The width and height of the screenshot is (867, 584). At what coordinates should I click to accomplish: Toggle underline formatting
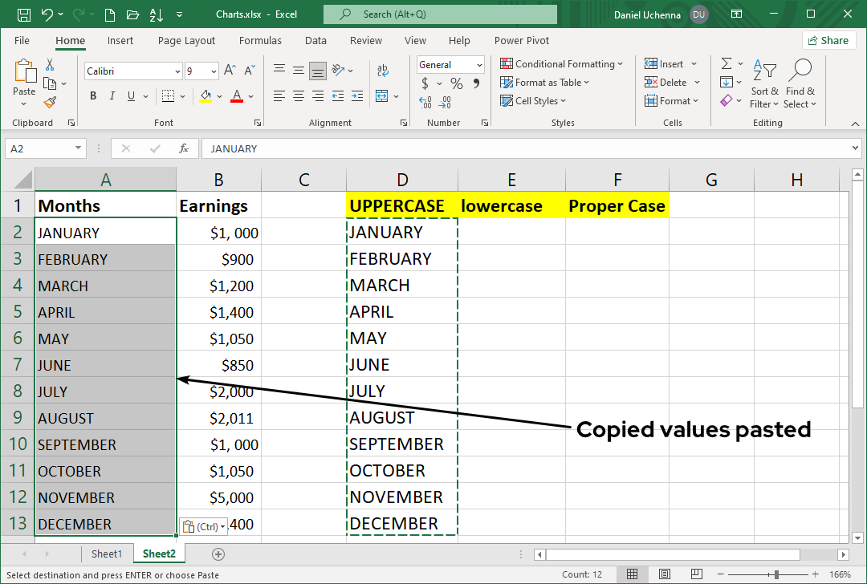[129, 95]
